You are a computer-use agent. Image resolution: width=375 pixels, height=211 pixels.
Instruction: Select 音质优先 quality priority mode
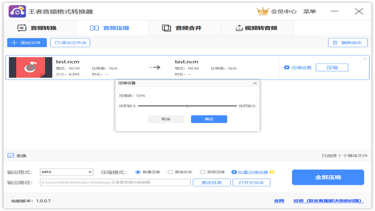coord(170,172)
